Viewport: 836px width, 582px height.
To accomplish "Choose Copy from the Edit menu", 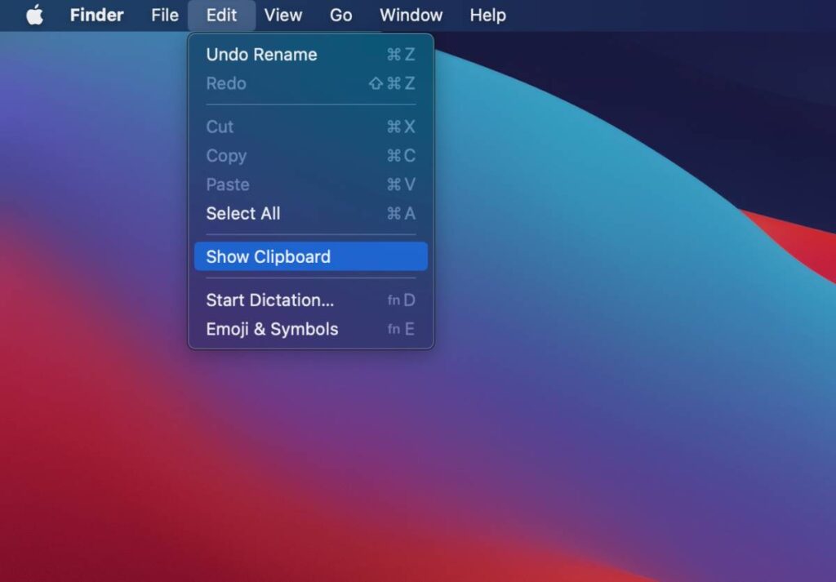I will (226, 156).
